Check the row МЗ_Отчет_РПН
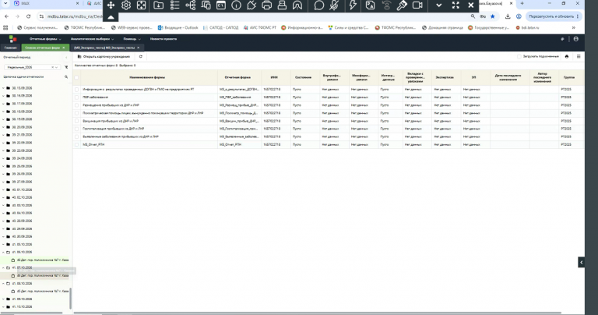This screenshot has width=598, height=315. pos(76,145)
